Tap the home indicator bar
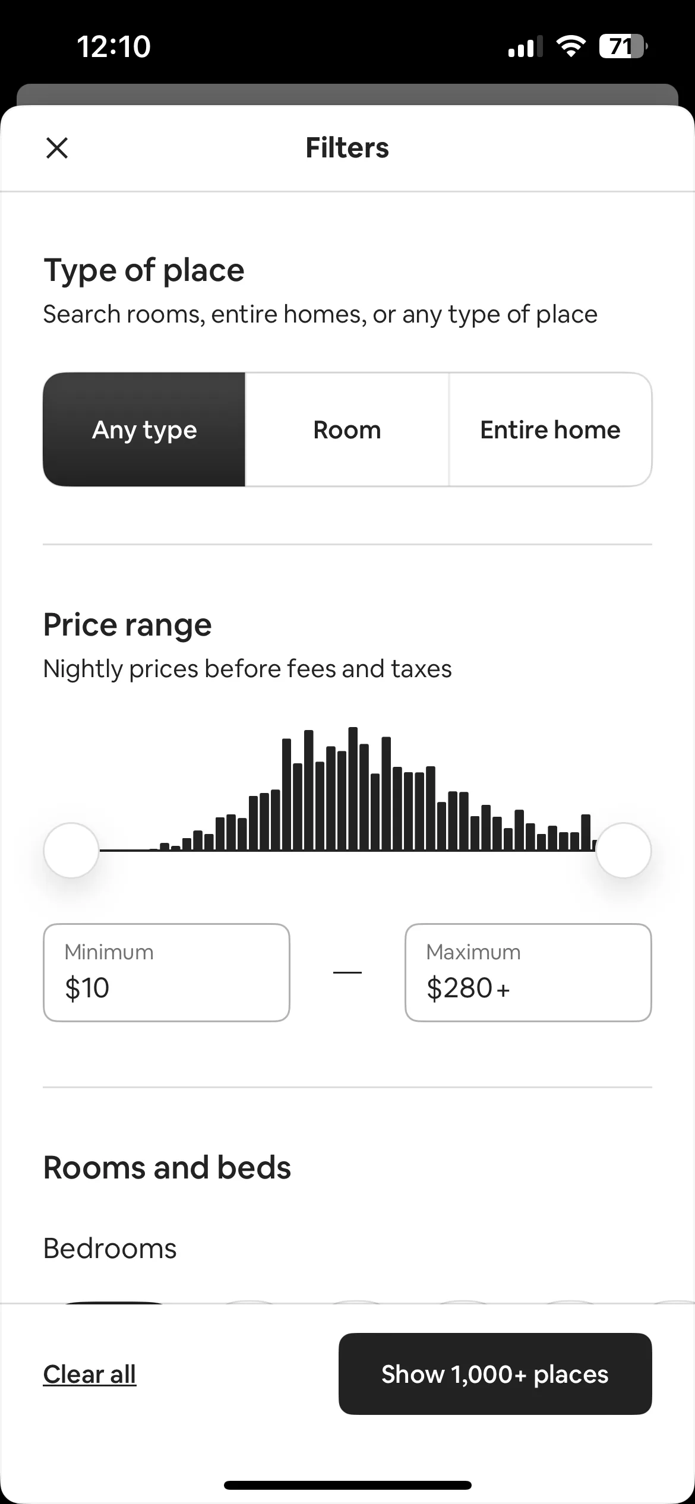695x1504 pixels. click(x=347, y=1486)
